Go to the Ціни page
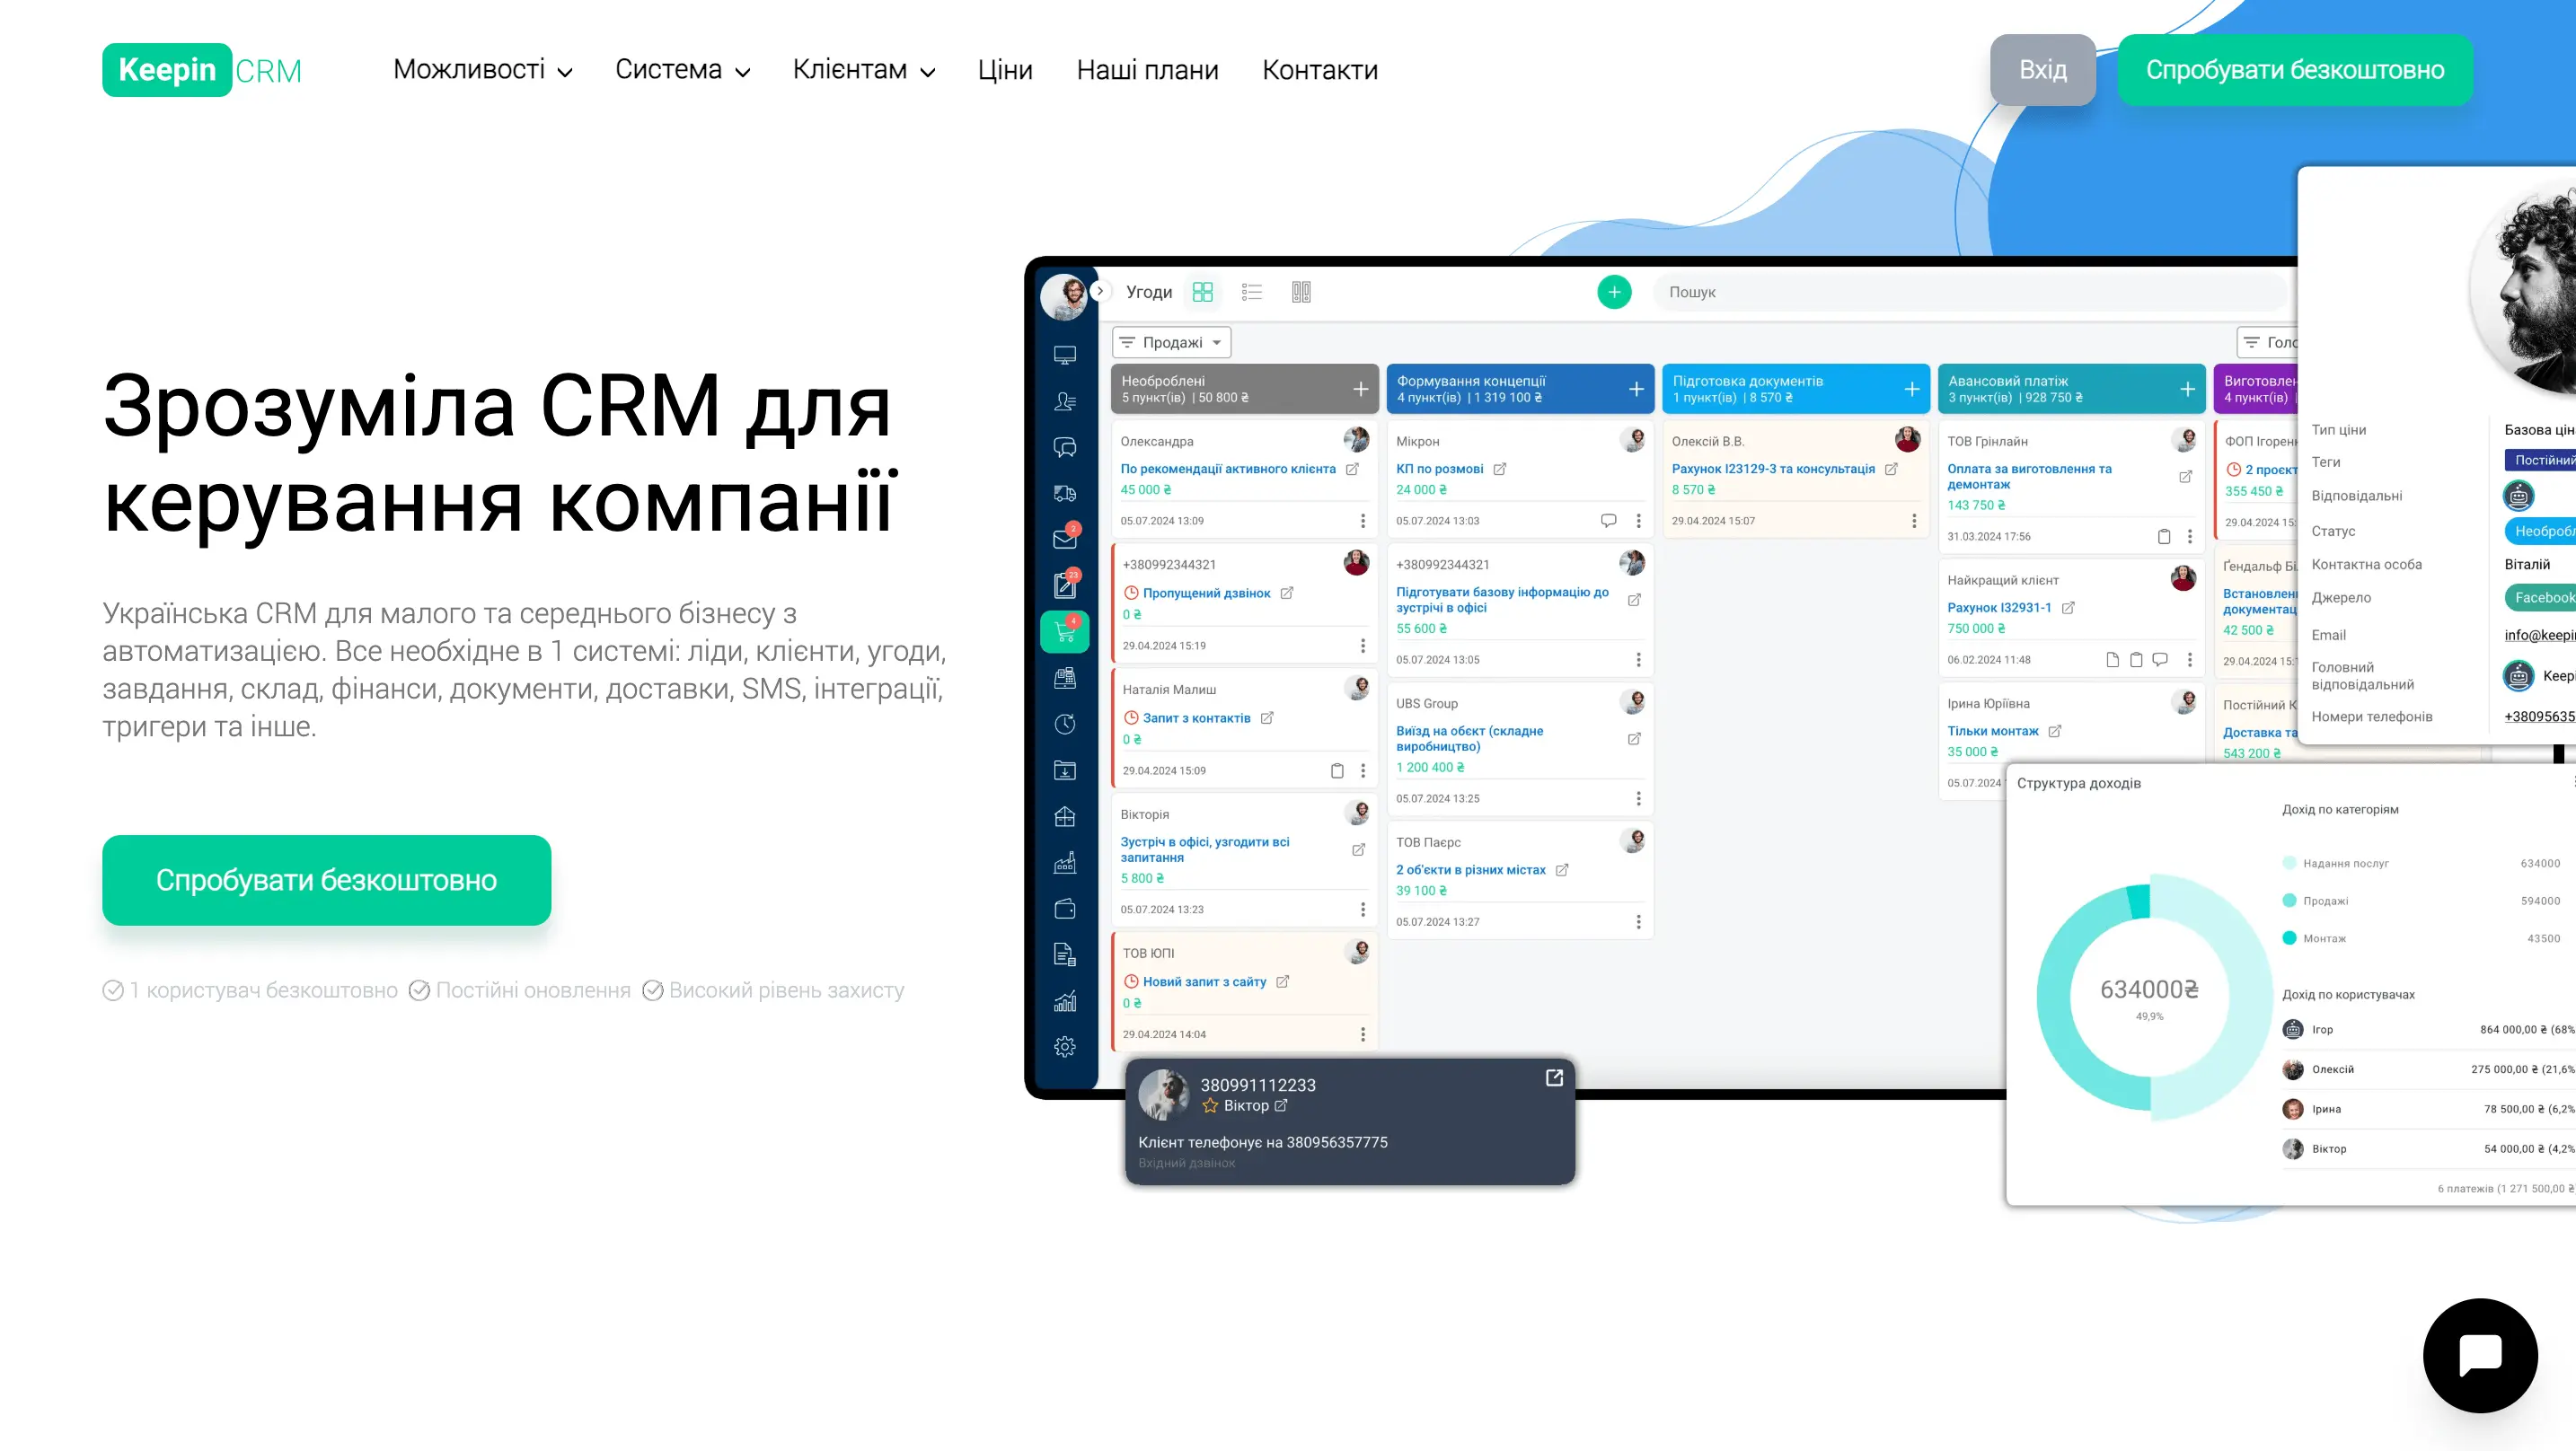This screenshot has width=2576, height=1451. 1004,70
